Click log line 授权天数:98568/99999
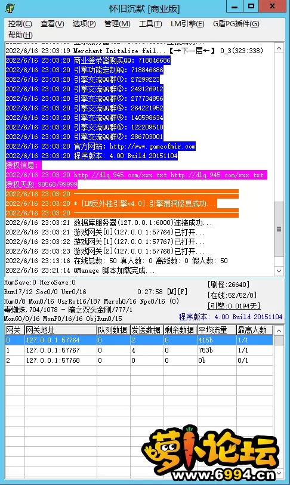This screenshot has width=290, height=485. coord(42,185)
